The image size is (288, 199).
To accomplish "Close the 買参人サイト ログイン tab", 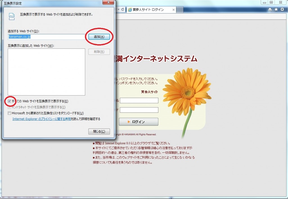I will pyautogui.click(x=174, y=10).
